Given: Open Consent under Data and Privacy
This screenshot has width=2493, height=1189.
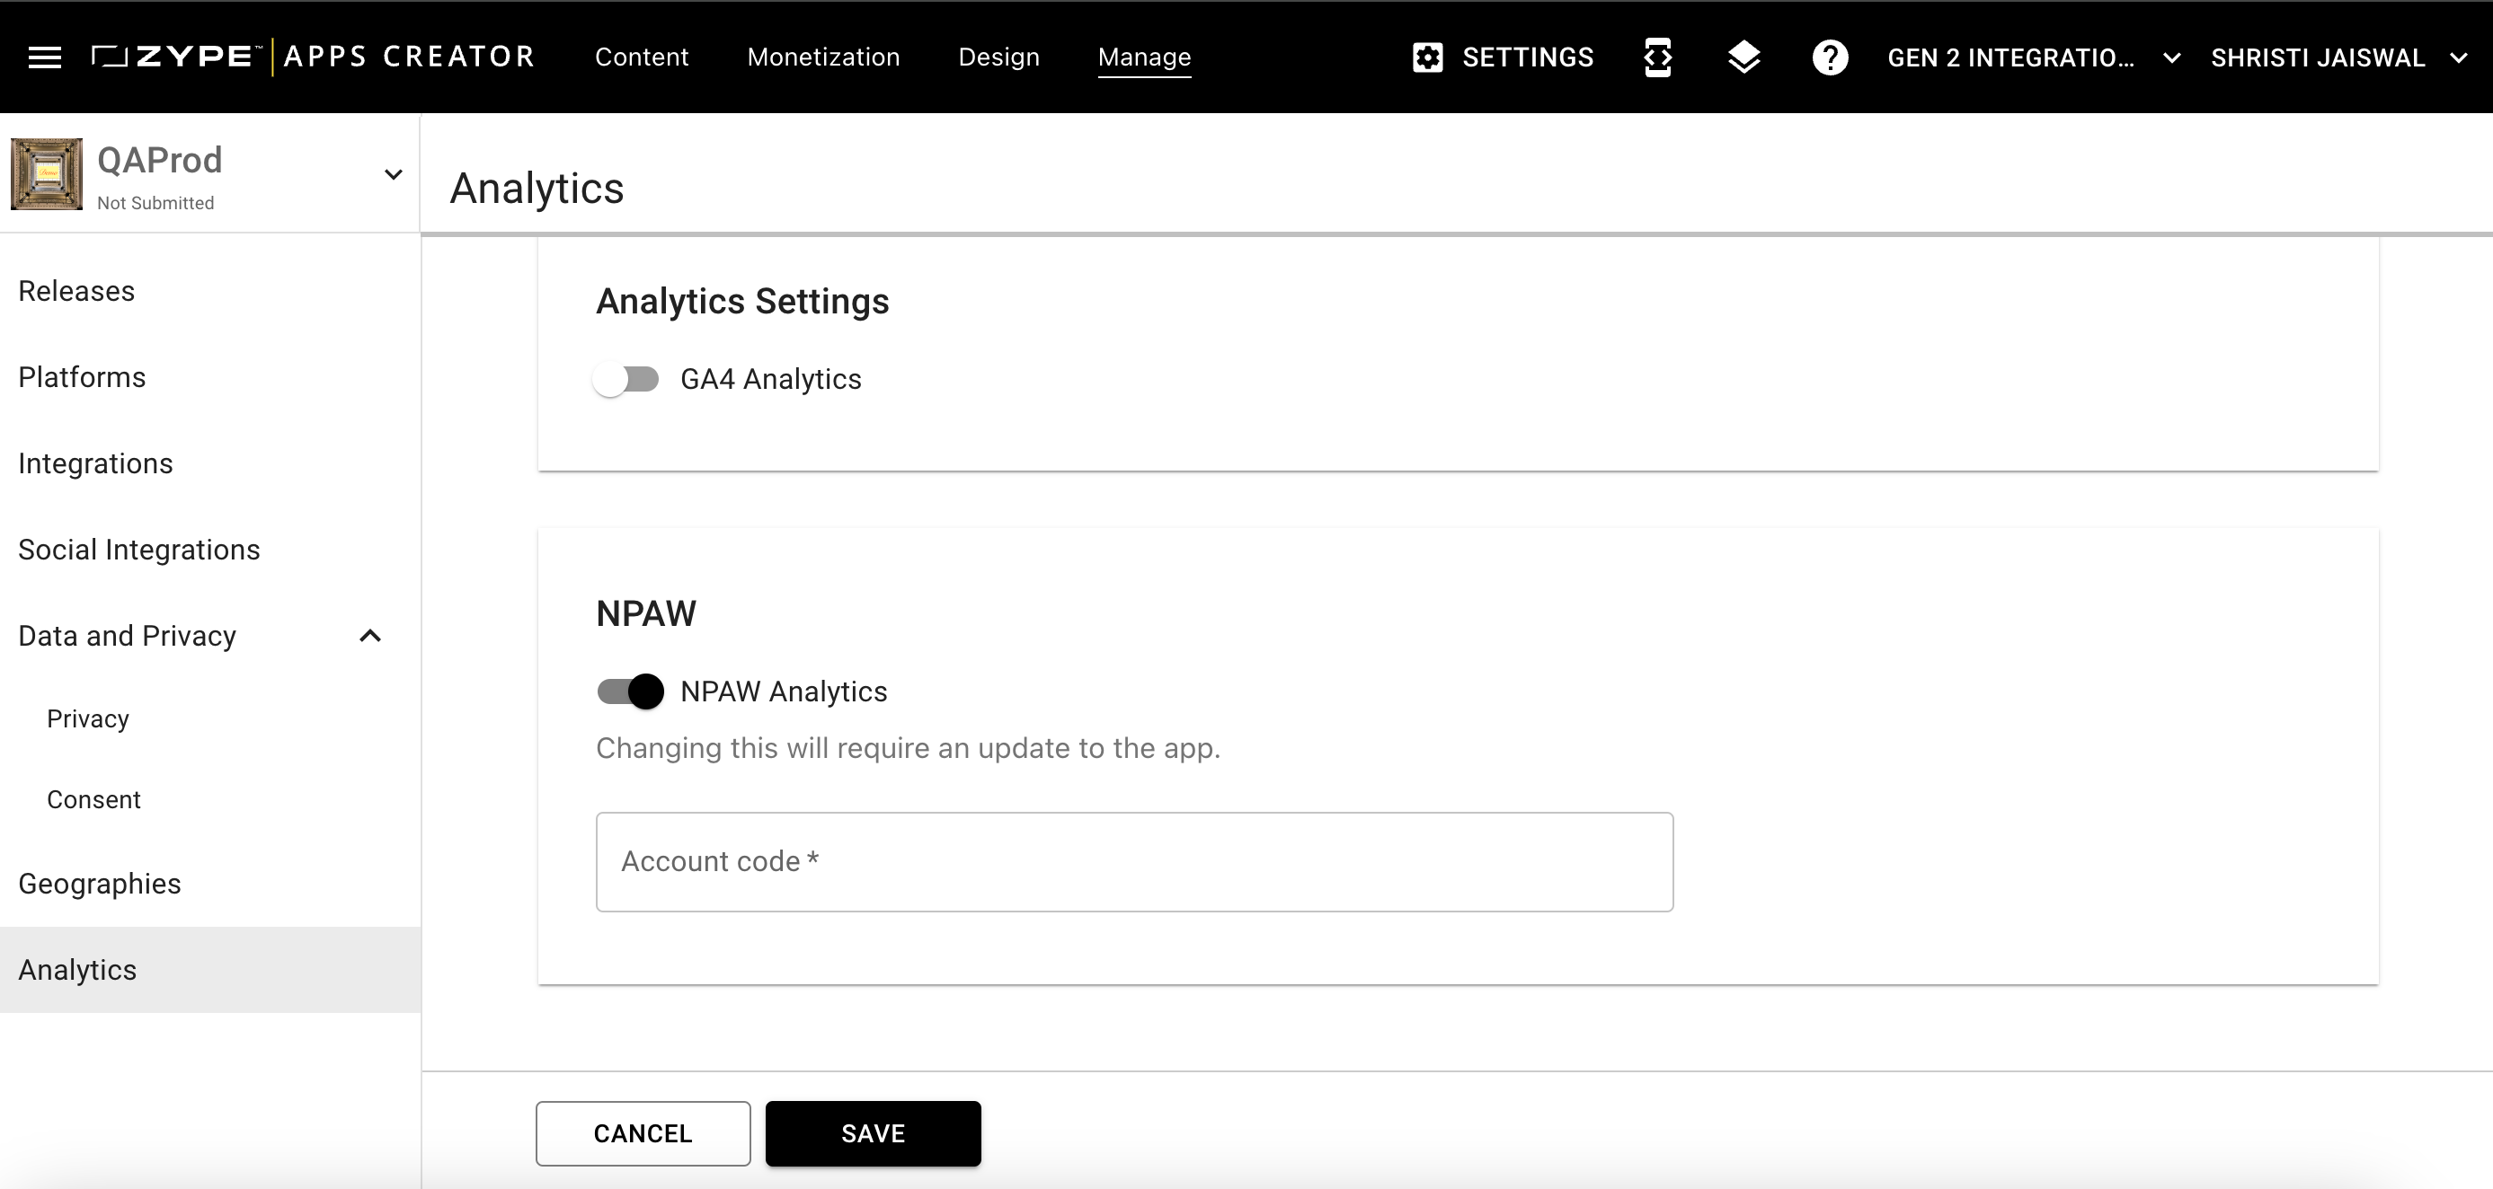Looking at the screenshot, I should tap(93, 800).
